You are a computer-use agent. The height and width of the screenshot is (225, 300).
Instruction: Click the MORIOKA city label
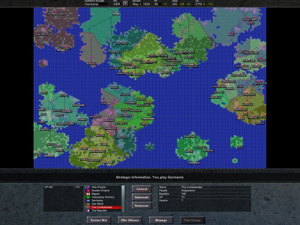click(x=247, y=105)
